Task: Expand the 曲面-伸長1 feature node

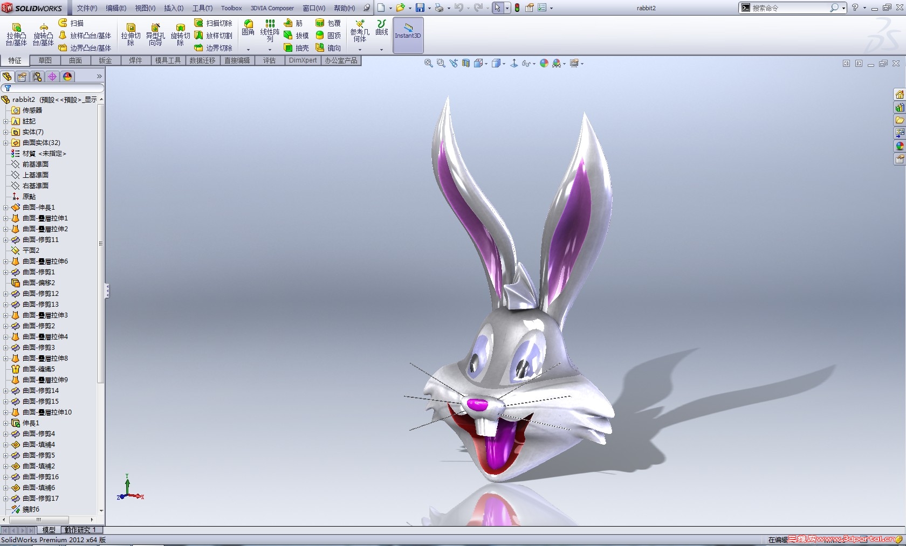Action: point(6,208)
